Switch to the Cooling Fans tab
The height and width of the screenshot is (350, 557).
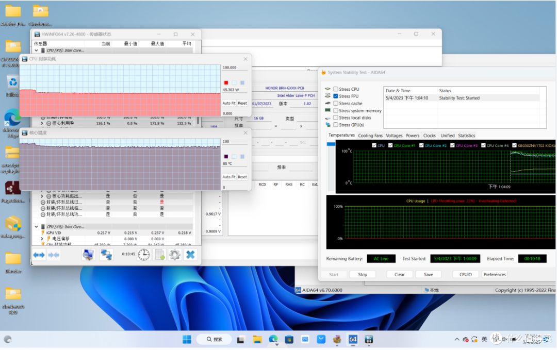(370, 136)
